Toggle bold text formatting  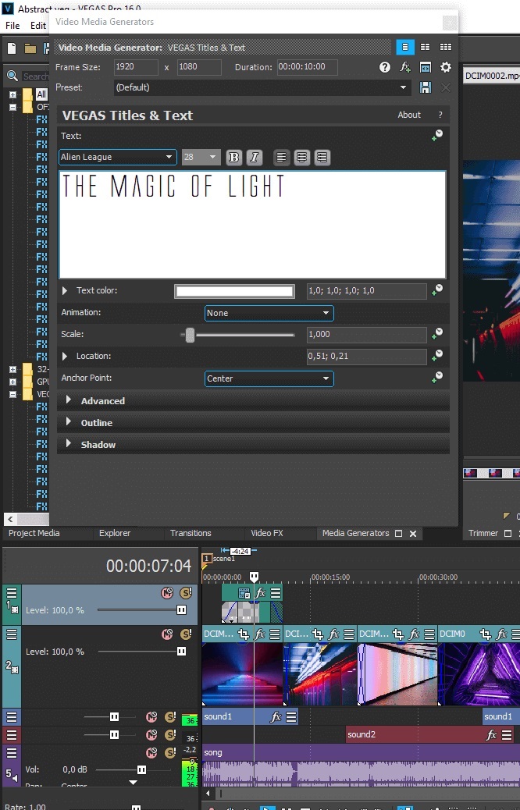pyautogui.click(x=233, y=158)
